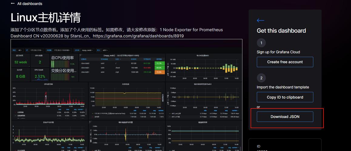Click the green 69.0% usage cell

coord(159,68)
